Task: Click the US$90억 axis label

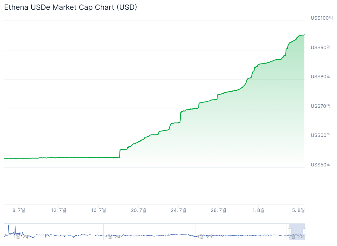Action: (x=320, y=48)
